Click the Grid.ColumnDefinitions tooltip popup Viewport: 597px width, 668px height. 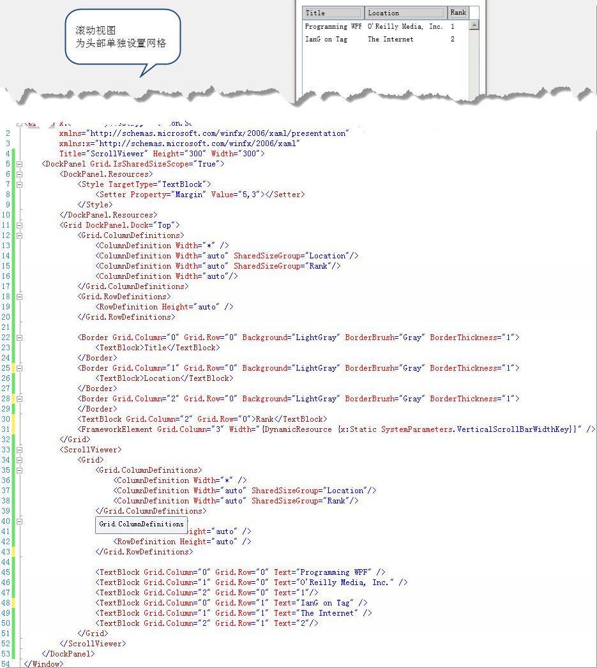click(141, 524)
